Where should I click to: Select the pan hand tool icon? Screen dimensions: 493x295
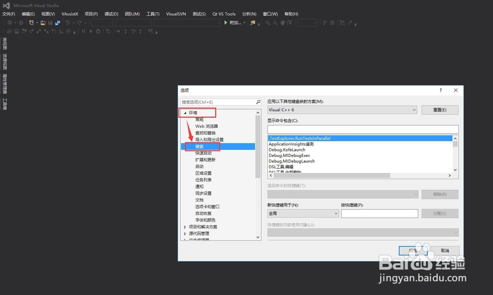282,23
